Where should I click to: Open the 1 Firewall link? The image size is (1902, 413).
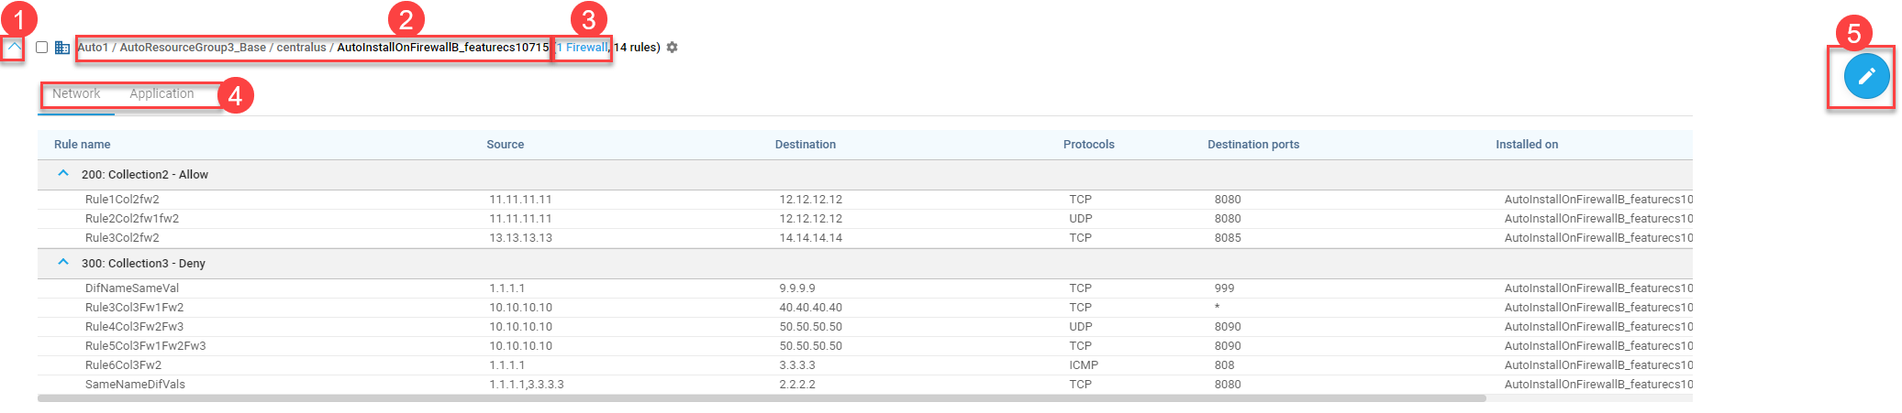[x=582, y=48]
